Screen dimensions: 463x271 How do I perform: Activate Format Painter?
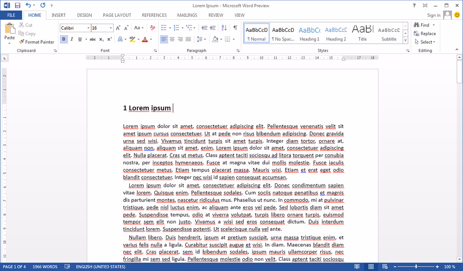(36, 42)
